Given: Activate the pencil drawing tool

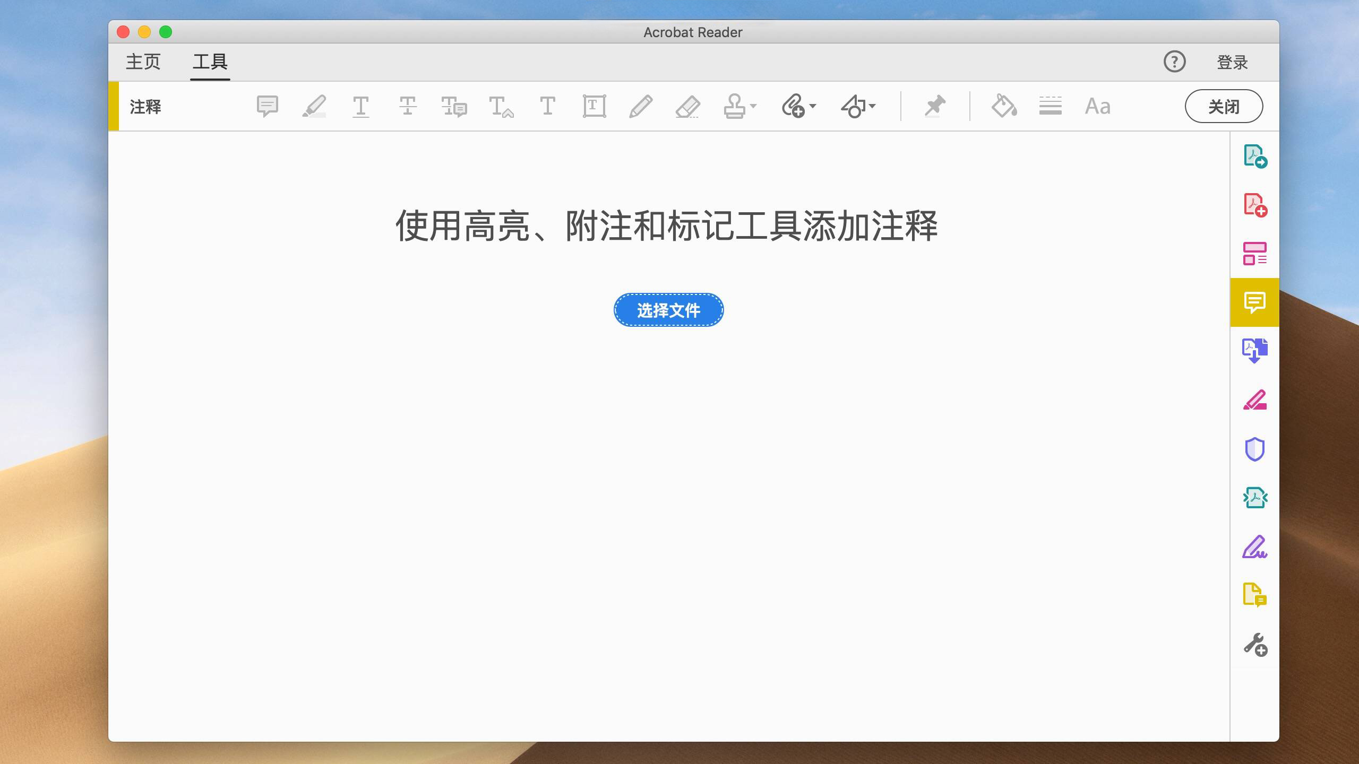Looking at the screenshot, I should coord(641,106).
